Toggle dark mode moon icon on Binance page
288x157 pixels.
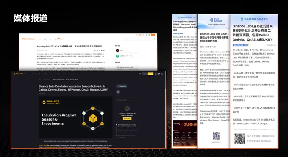(162, 74)
